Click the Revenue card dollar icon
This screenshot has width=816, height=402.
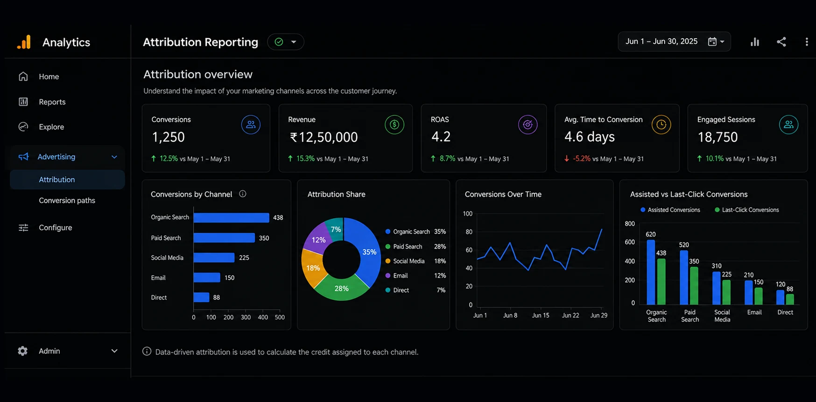[x=394, y=125]
